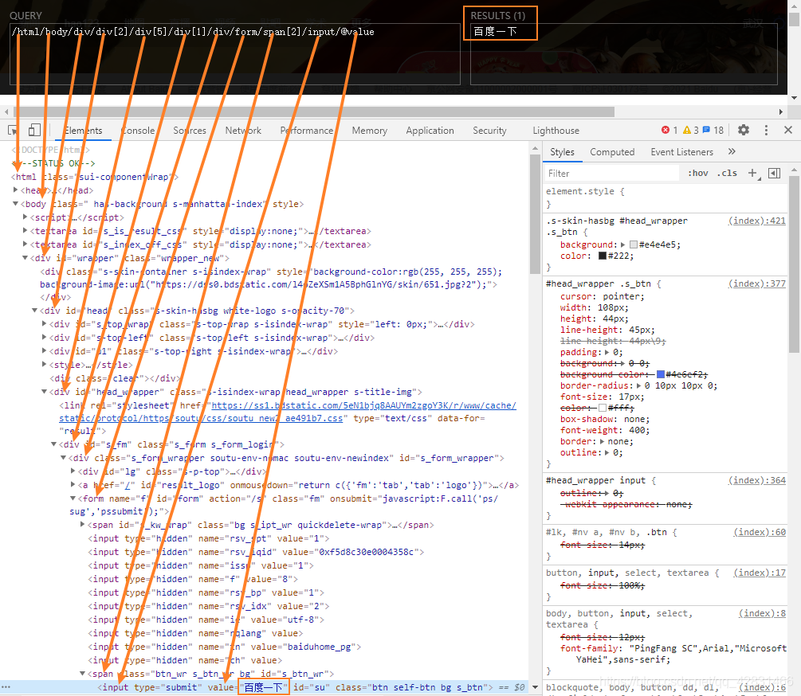The width and height of the screenshot is (801, 696).
Task: Click the RESULTS output box
Action: tap(623, 53)
